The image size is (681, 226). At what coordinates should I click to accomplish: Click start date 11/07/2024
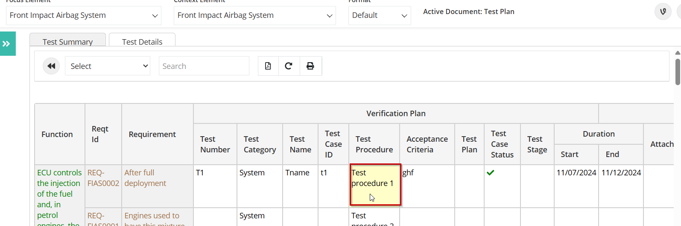576,172
